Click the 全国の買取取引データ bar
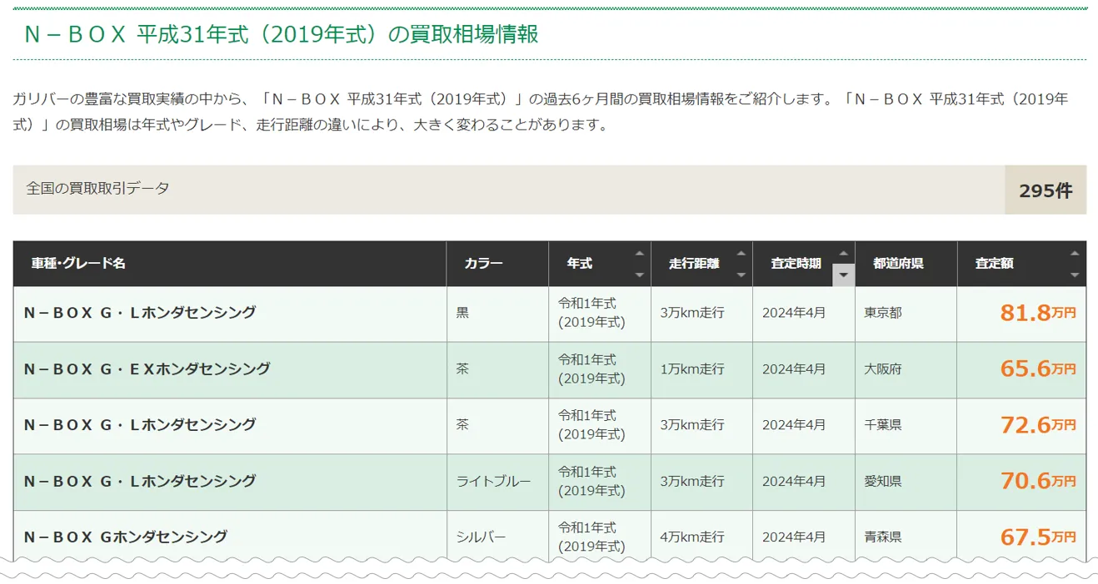This screenshot has height=584, width=1098. pyautogui.click(x=97, y=189)
